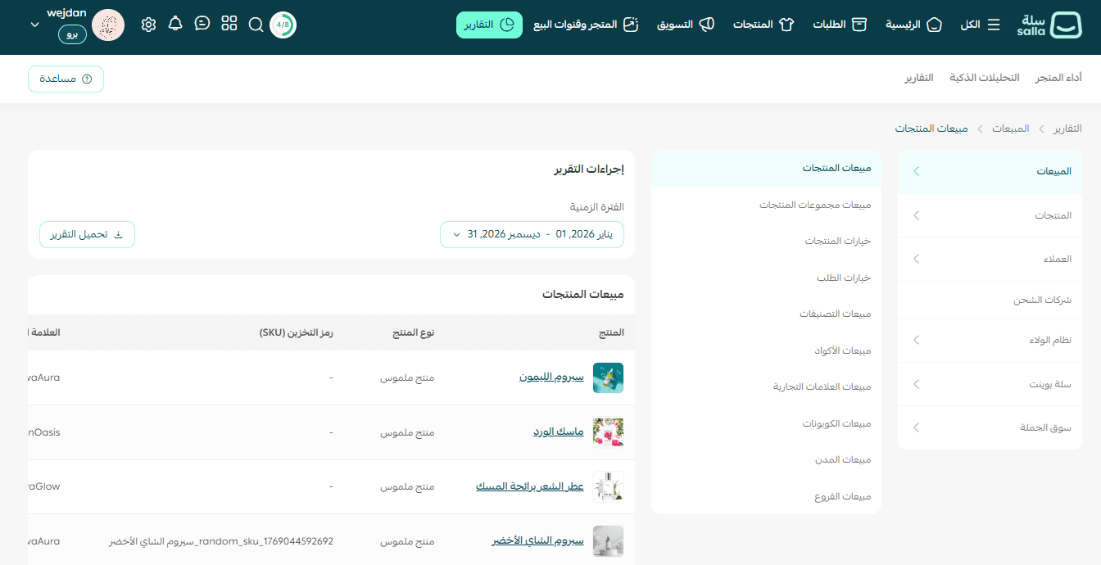The width and height of the screenshot is (1101, 565).
Task: Open the apps grid icon
Action: [229, 24]
